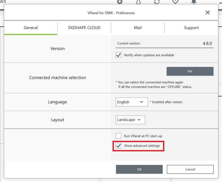Untick Notify when updates are available
This screenshot has height=182, width=222.
[x=118, y=55]
